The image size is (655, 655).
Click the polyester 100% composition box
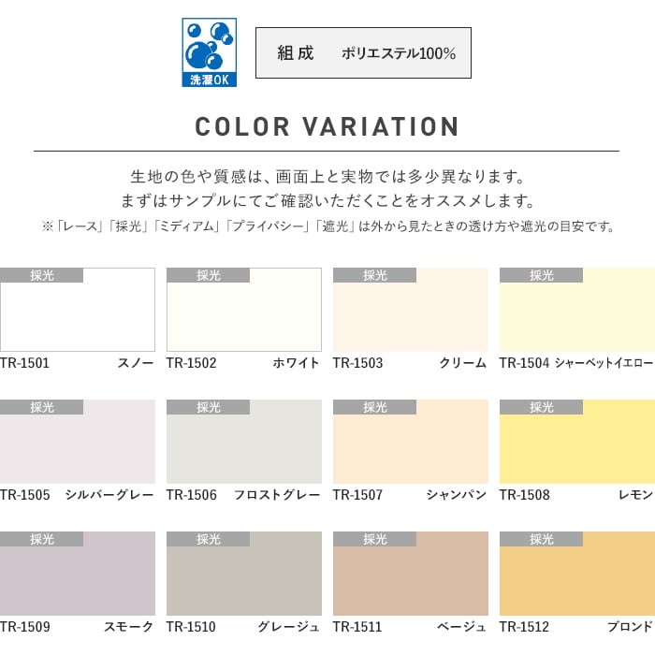(363, 52)
